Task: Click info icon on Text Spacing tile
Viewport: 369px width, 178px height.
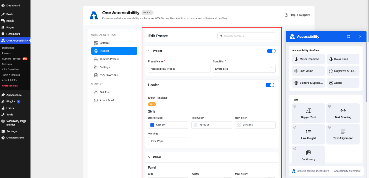Action: point(329,106)
